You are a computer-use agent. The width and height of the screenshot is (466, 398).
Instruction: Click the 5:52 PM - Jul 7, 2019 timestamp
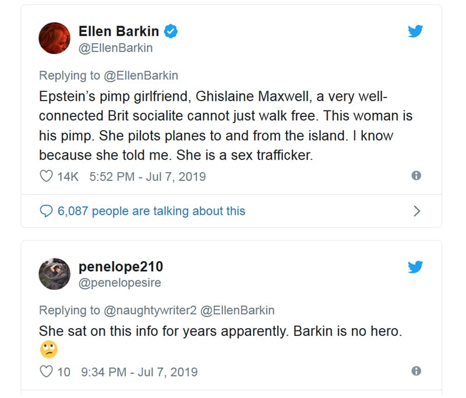[x=147, y=176]
